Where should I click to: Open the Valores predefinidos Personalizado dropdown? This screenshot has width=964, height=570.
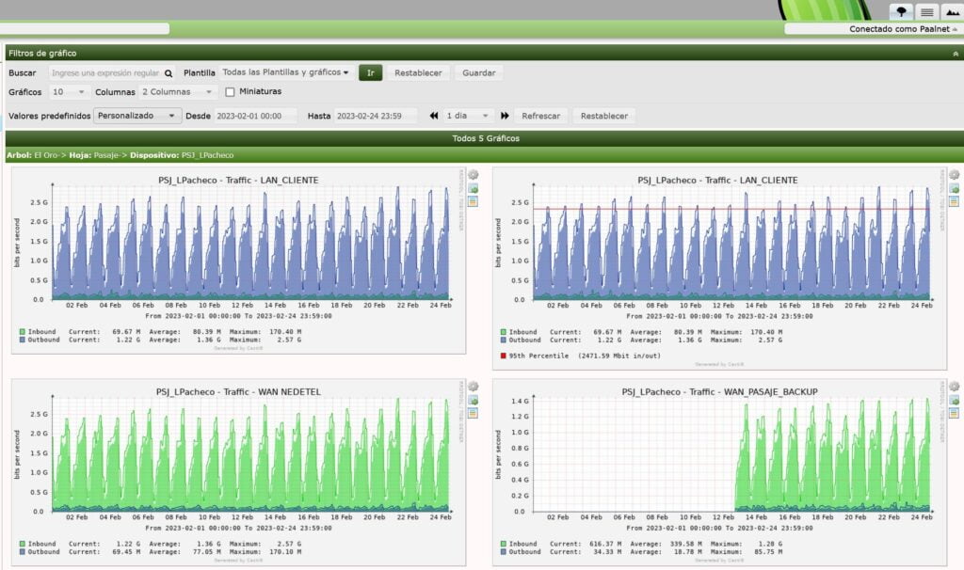[137, 116]
